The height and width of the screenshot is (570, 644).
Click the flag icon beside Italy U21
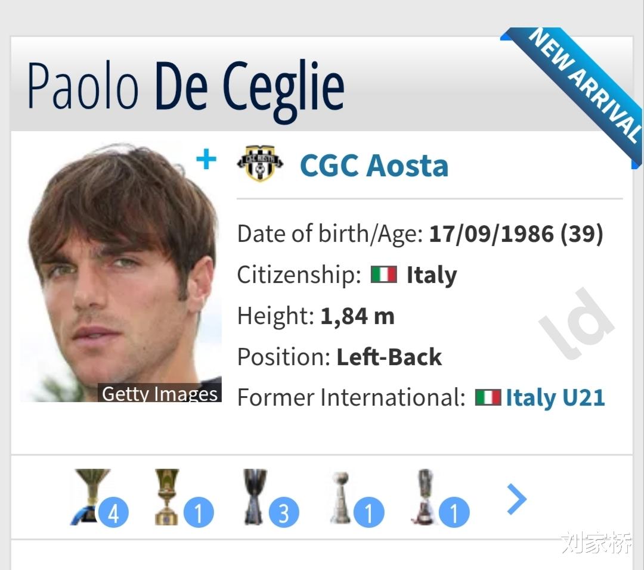(487, 397)
